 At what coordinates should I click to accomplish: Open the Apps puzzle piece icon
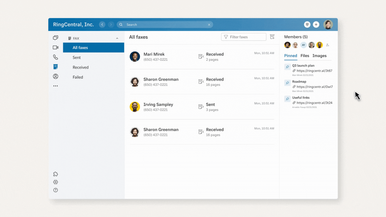coord(55,174)
